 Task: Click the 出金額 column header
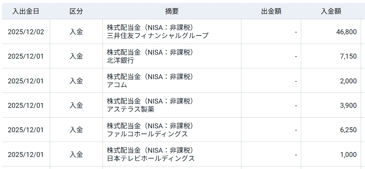271,11
